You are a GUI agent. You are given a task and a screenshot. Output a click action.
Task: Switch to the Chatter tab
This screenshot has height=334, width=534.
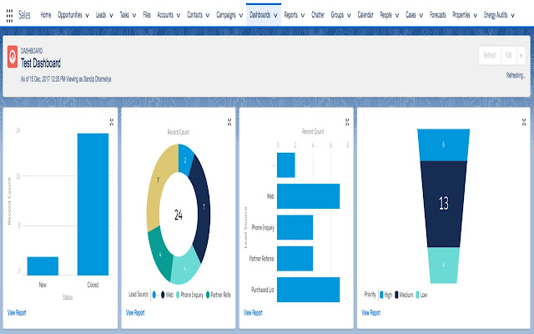pos(318,15)
